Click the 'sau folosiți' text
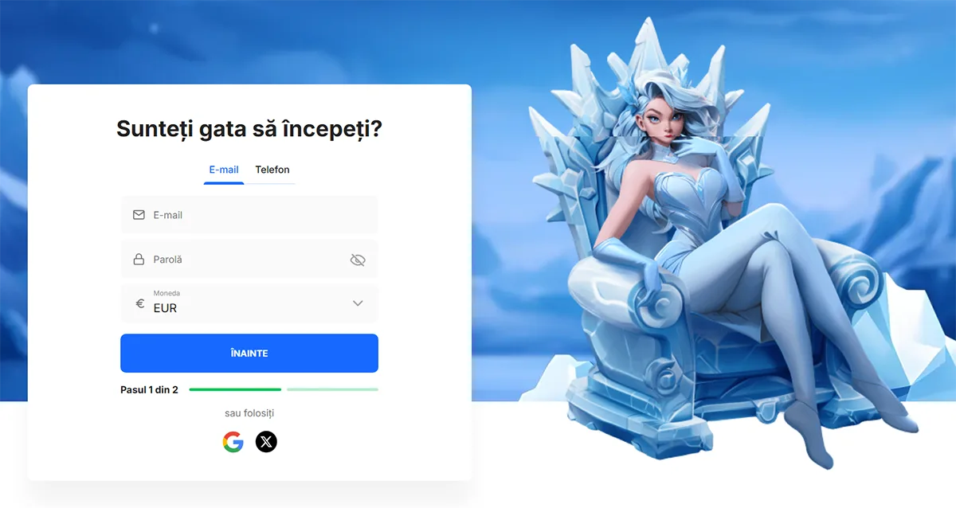The height and width of the screenshot is (508, 956). [x=249, y=413]
